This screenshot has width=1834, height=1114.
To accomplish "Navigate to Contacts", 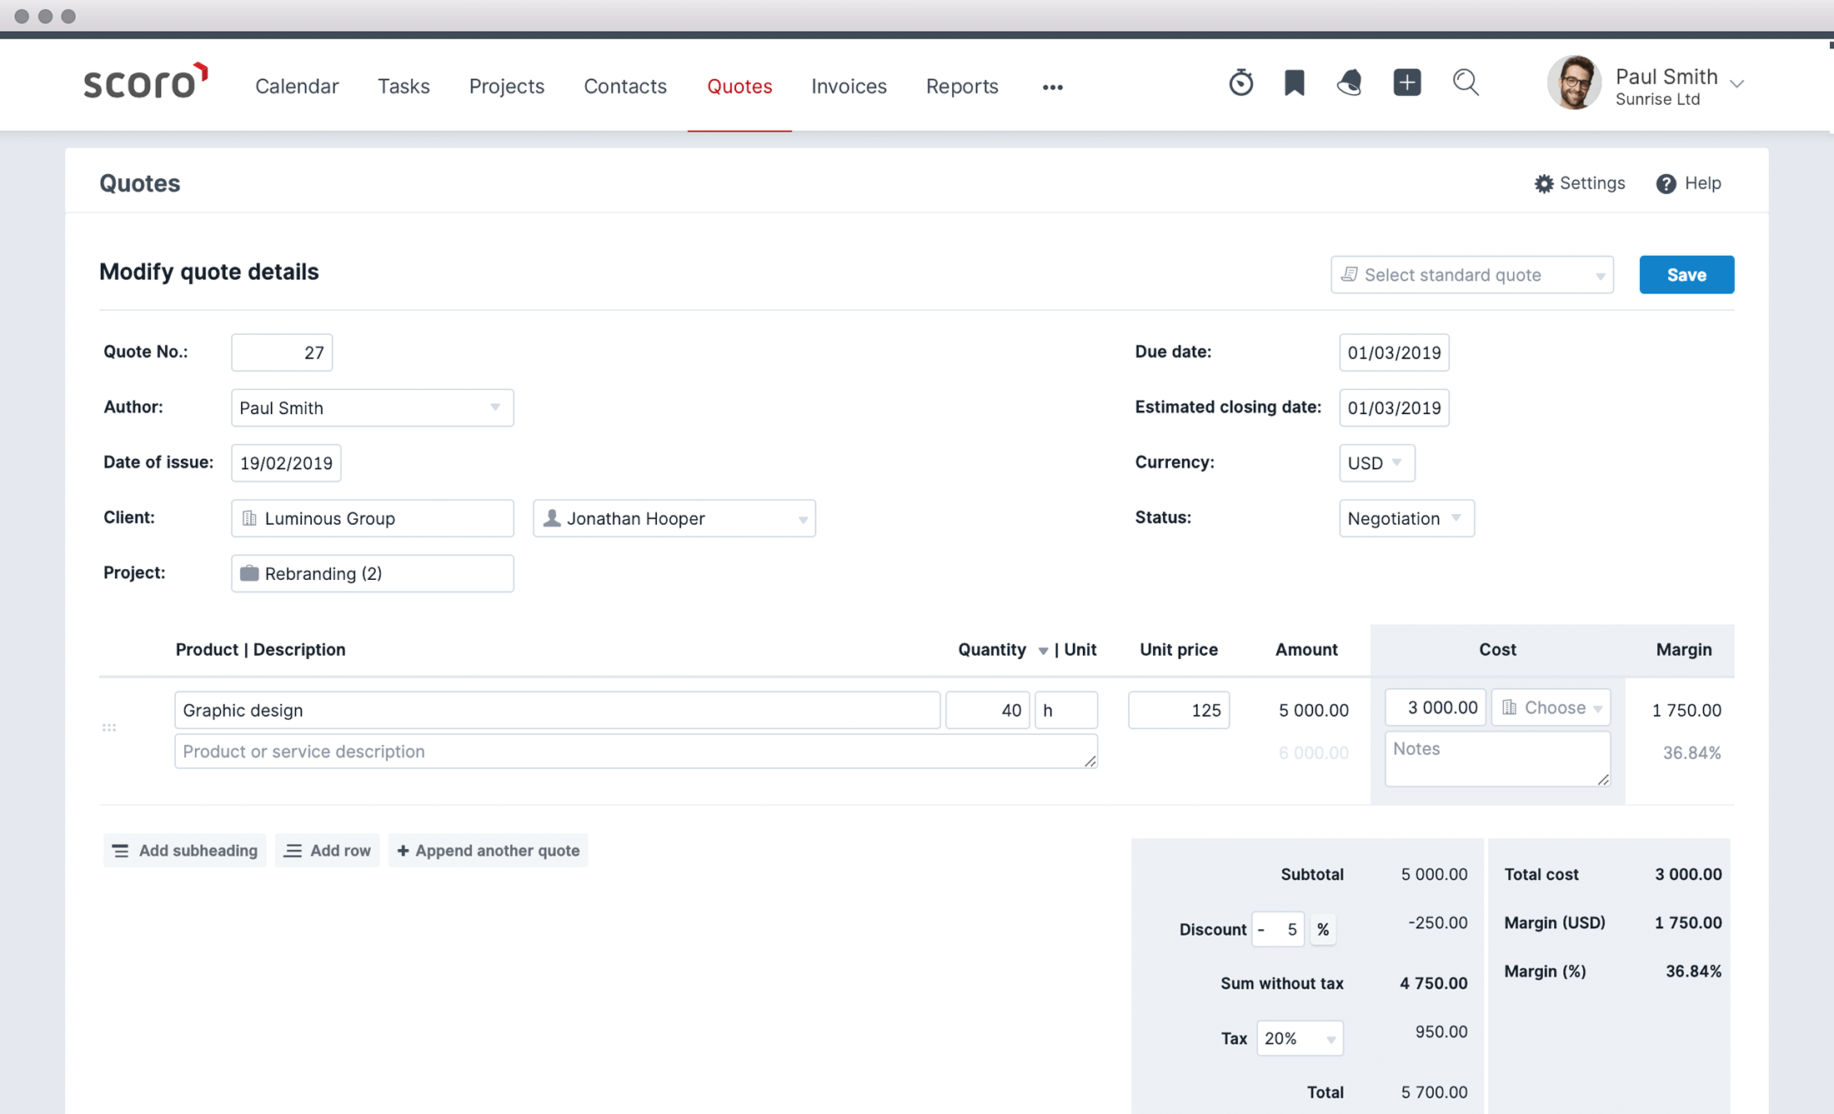I will (x=625, y=86).
